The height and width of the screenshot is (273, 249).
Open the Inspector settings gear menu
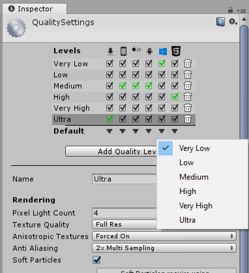(232, 22)
